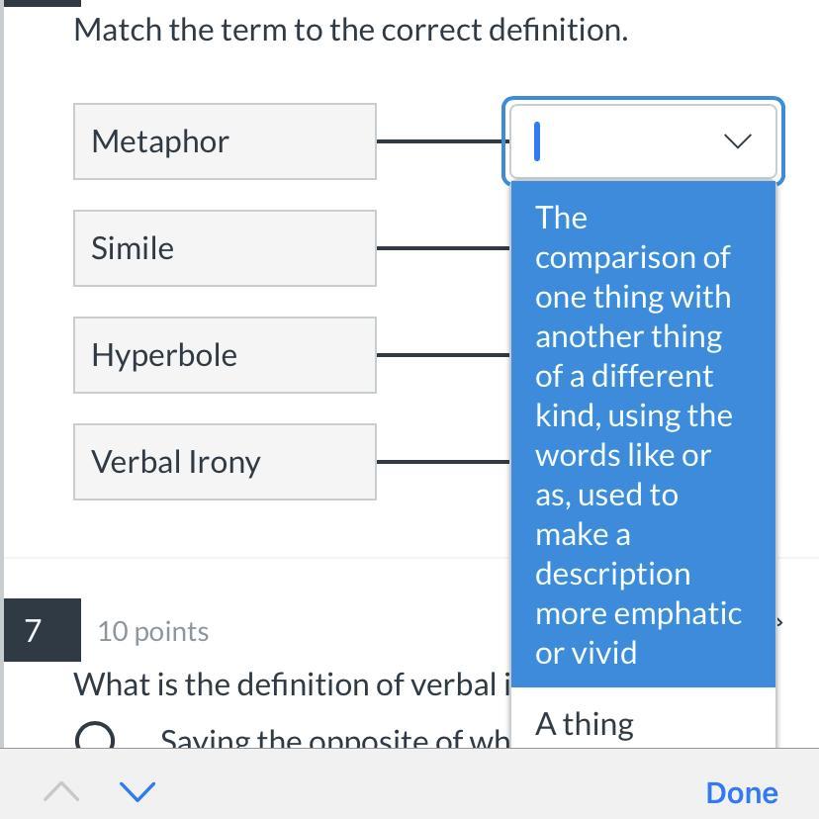This screenshot has width=819, height=819.
Task: Select the Metaphor term box
Action: 225,141
